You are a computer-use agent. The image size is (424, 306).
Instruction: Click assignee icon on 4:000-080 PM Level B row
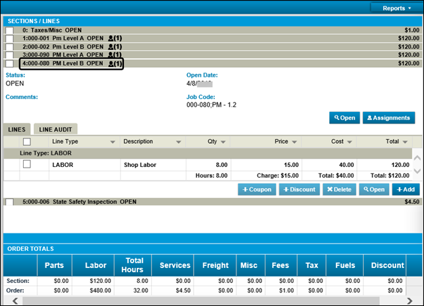[x=111, y=63]
